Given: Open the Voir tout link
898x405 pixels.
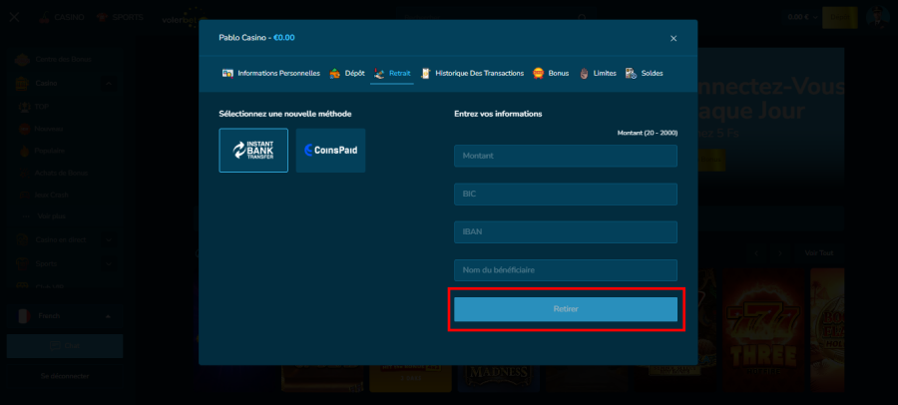Looking at the screenshot, I should click(x=819, y=252).
